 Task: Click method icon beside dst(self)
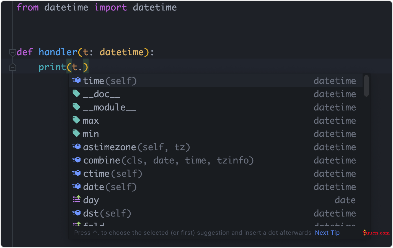pos(76,213)
